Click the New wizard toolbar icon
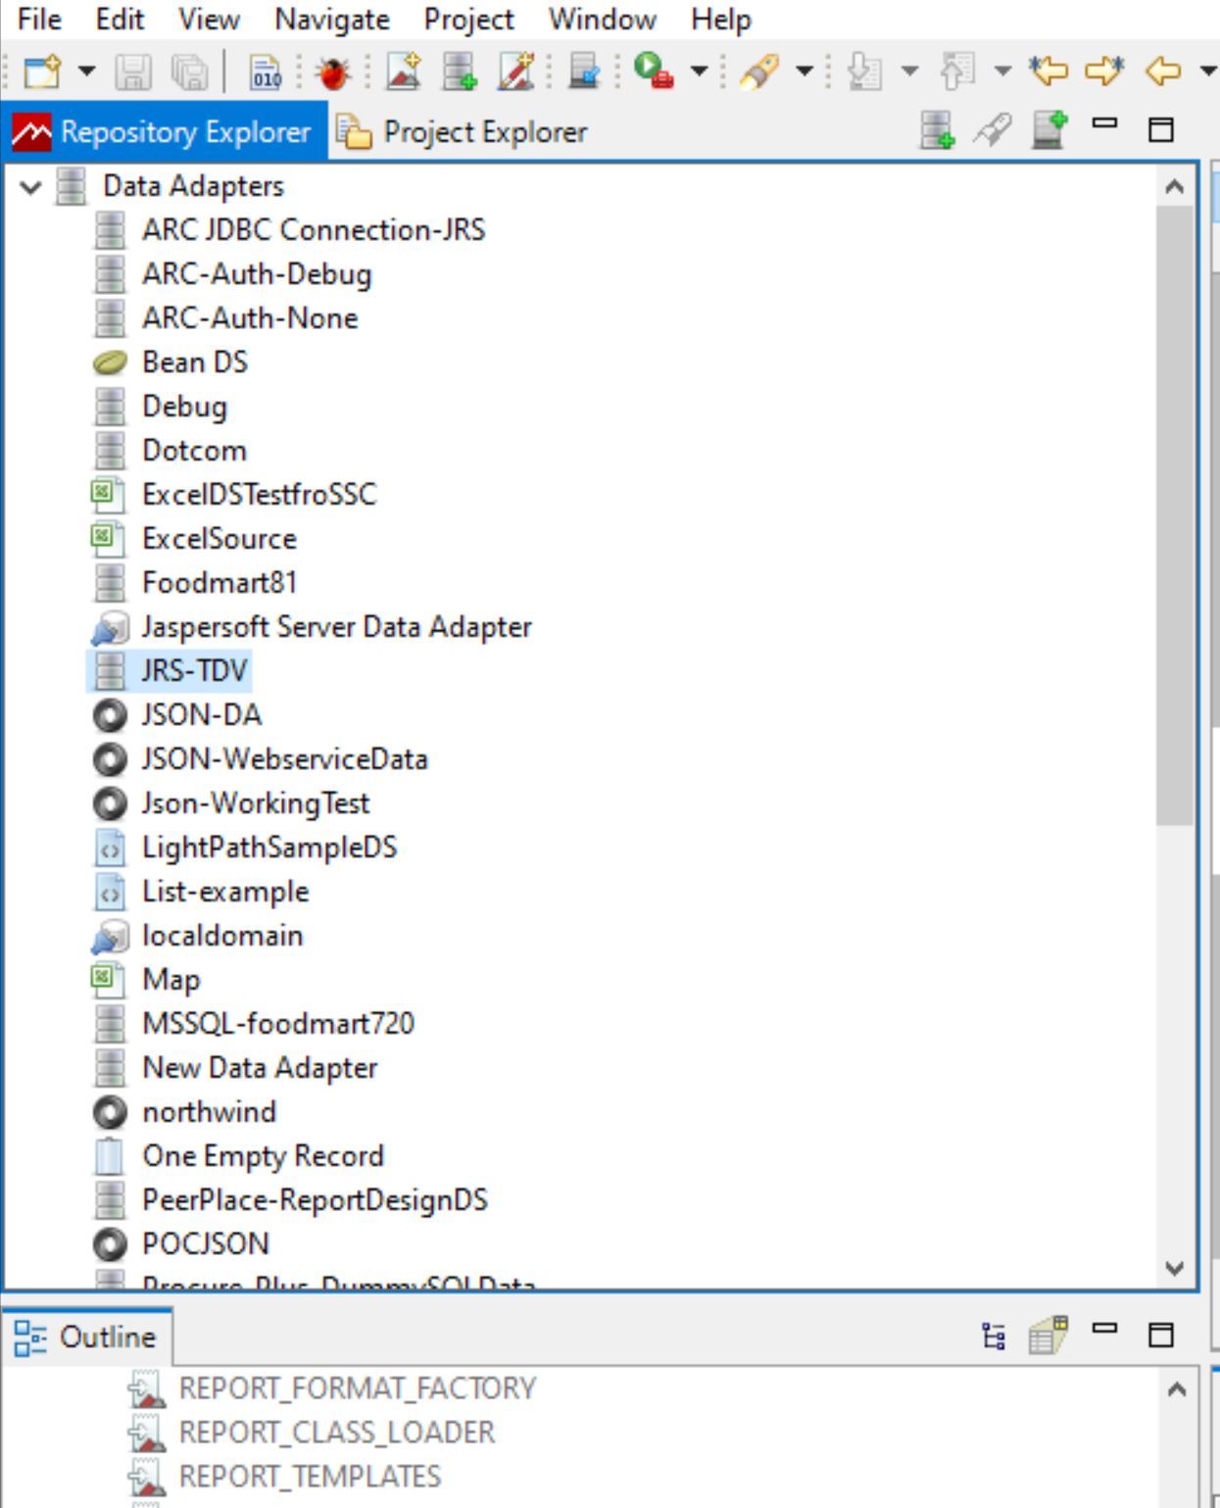Screen dimensions: 1220x1508 (41, 72)
